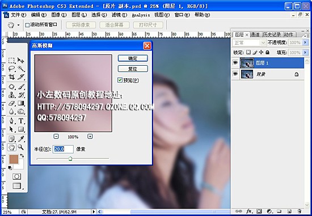The image size is (312, 216).
Task: Create a new layer
Action: 289,211
